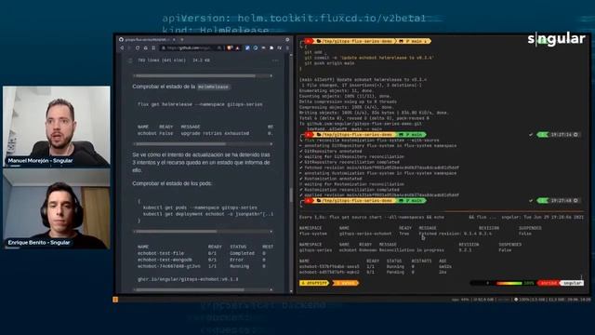
Task: Click 'ghcr.io/sngular/gitops-echobot' image text
Action: (x=188, y=279)
